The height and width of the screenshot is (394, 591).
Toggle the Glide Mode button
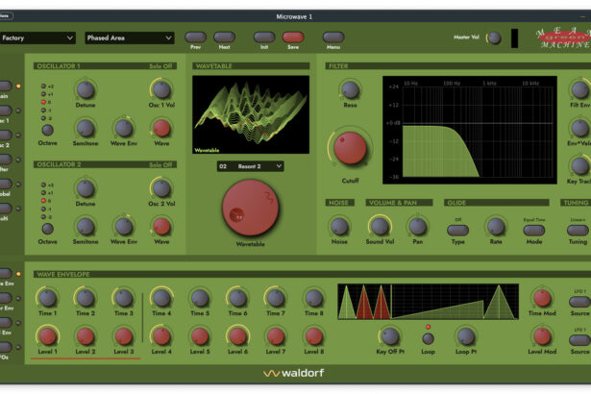[534, 230]
